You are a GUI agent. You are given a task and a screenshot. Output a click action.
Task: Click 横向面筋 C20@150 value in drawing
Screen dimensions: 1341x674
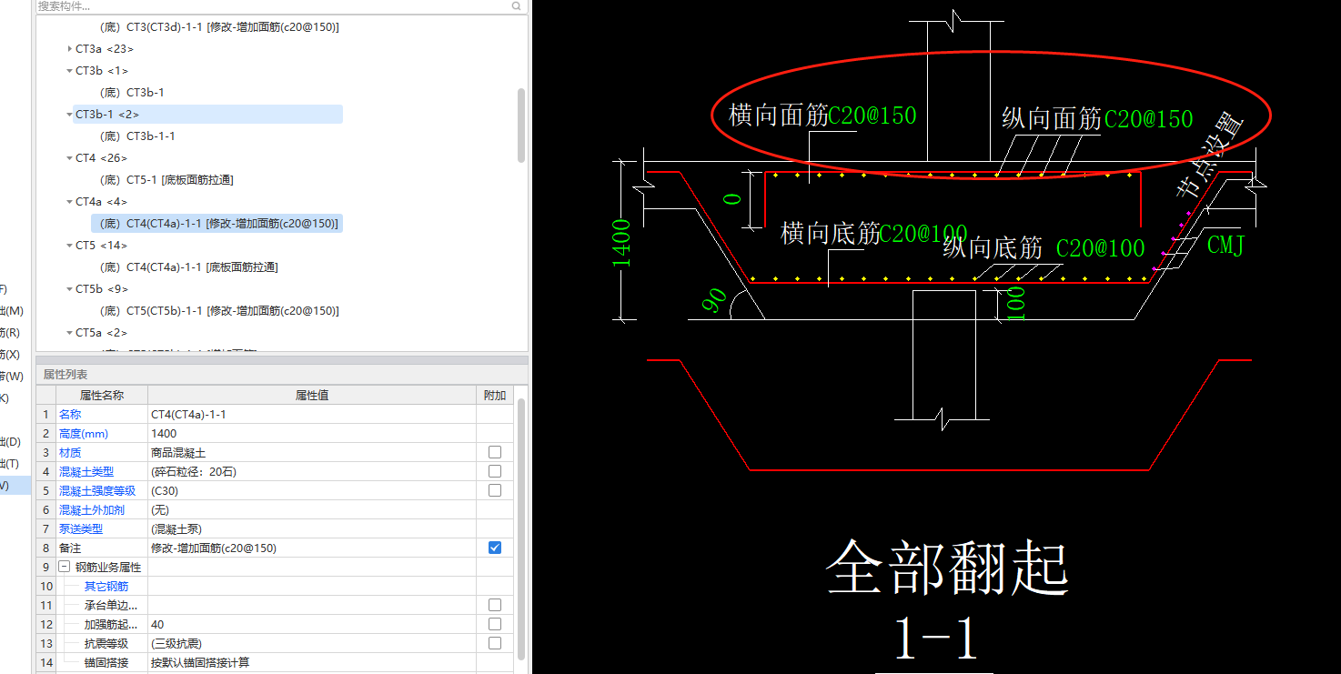(872, 116)
